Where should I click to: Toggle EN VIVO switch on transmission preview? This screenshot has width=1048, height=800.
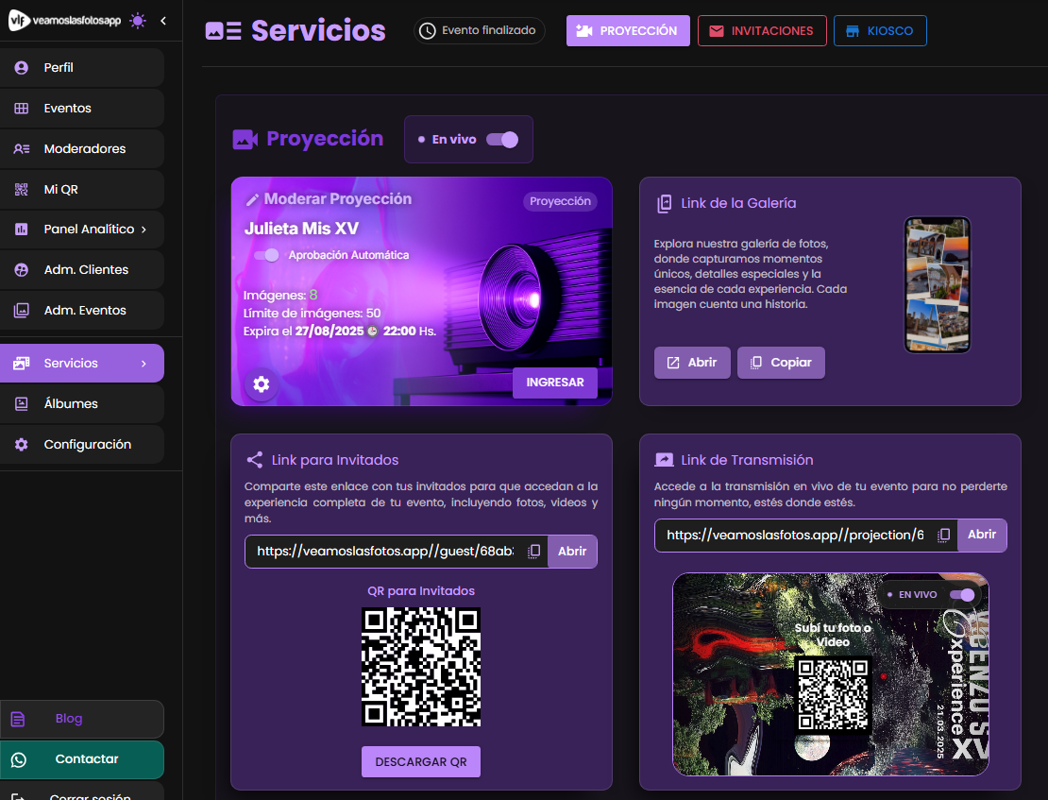point(962,595)
